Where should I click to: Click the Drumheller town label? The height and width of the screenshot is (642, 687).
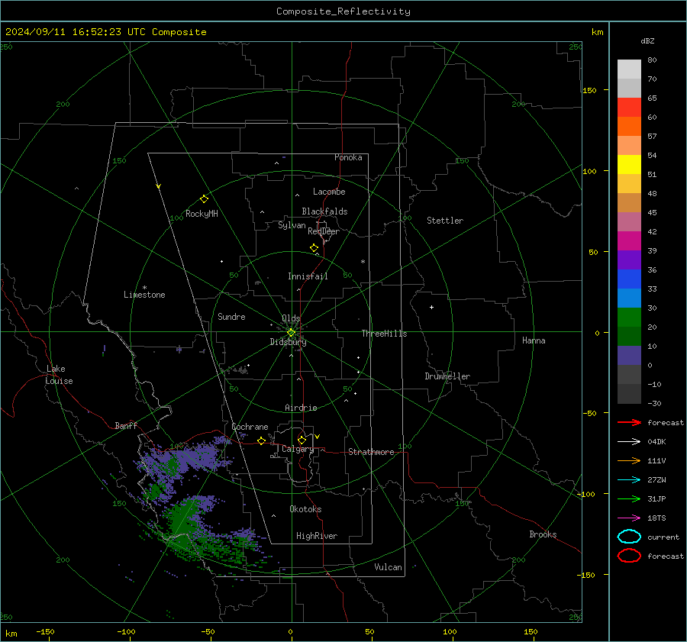point(447,376)
